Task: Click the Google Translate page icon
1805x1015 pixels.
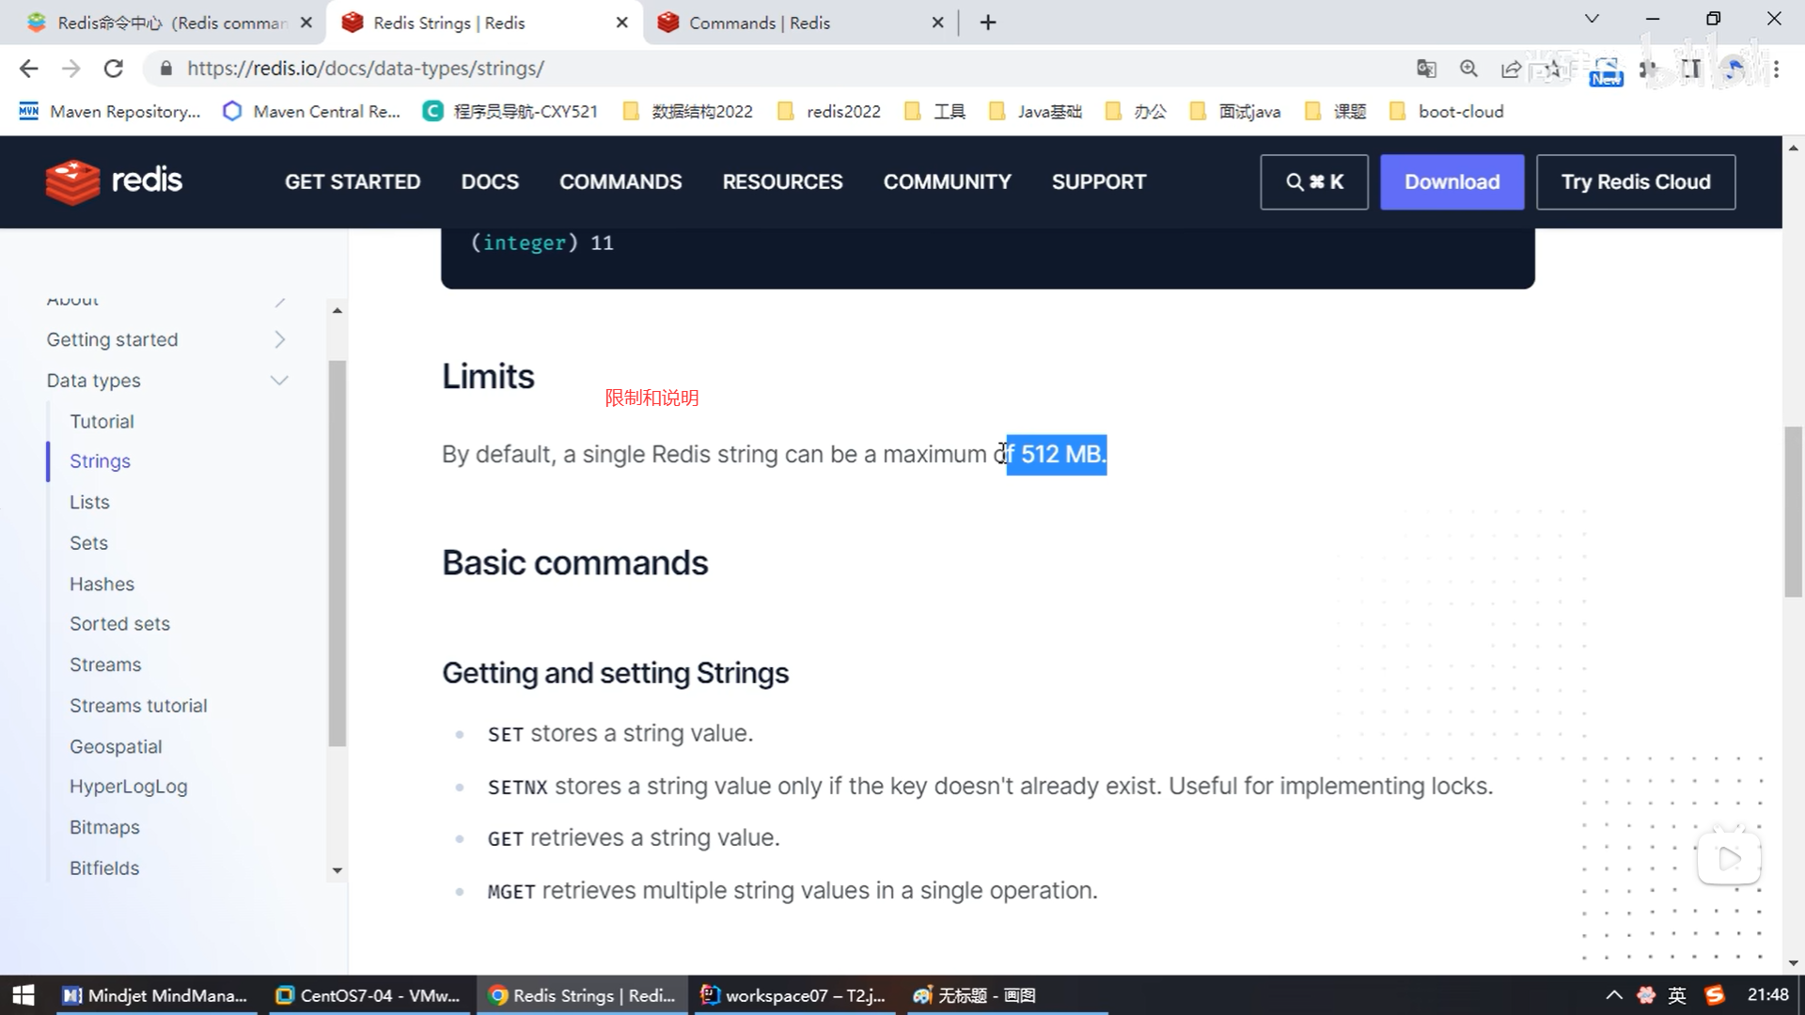Action: coord(1426,69)
